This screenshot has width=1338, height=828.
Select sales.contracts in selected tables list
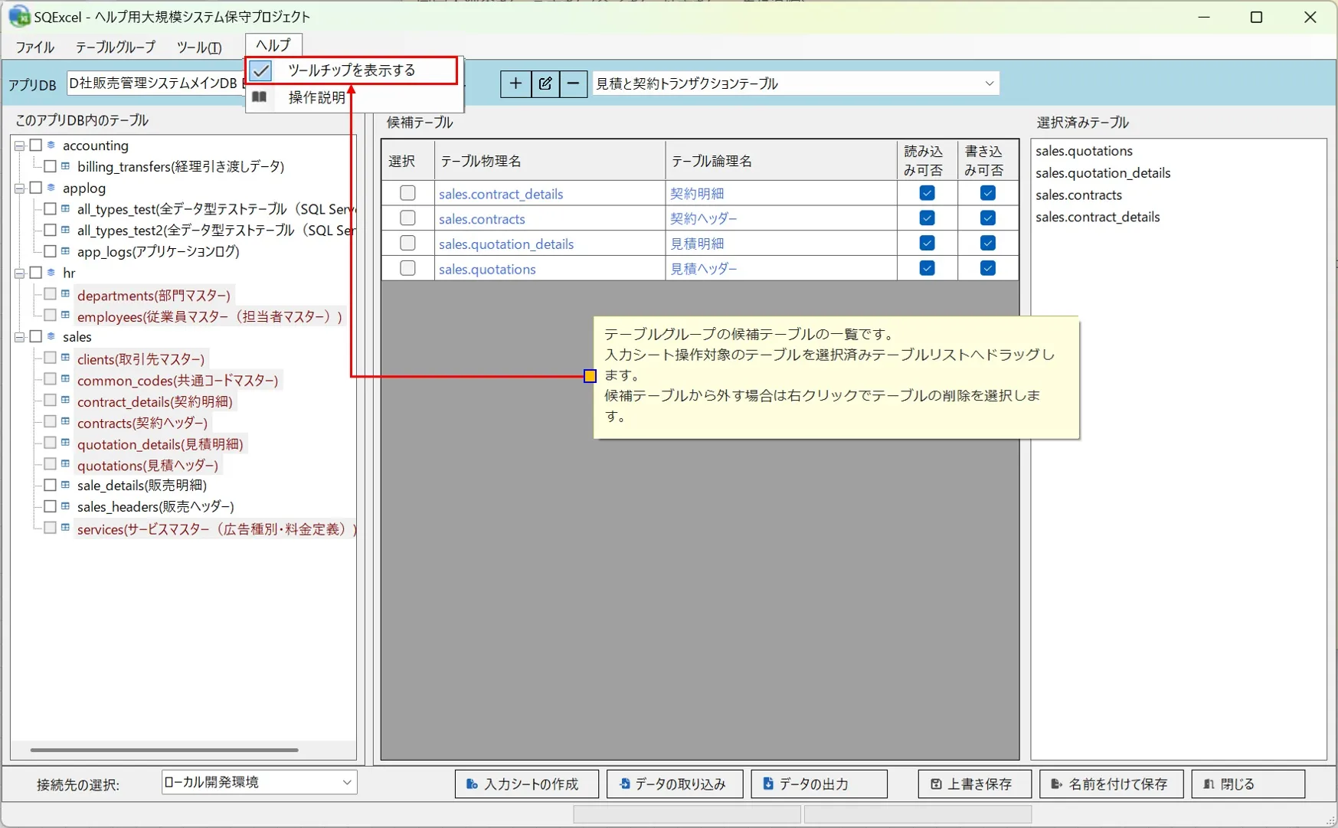[x=1078, y=195]
